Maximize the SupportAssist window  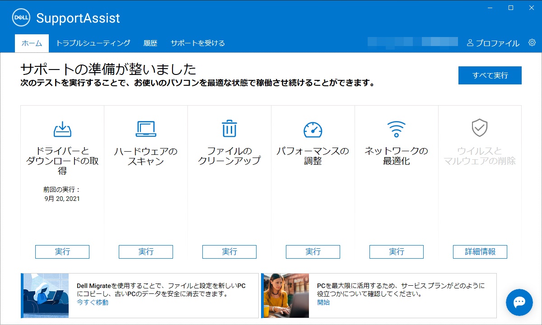click(511, 8)
